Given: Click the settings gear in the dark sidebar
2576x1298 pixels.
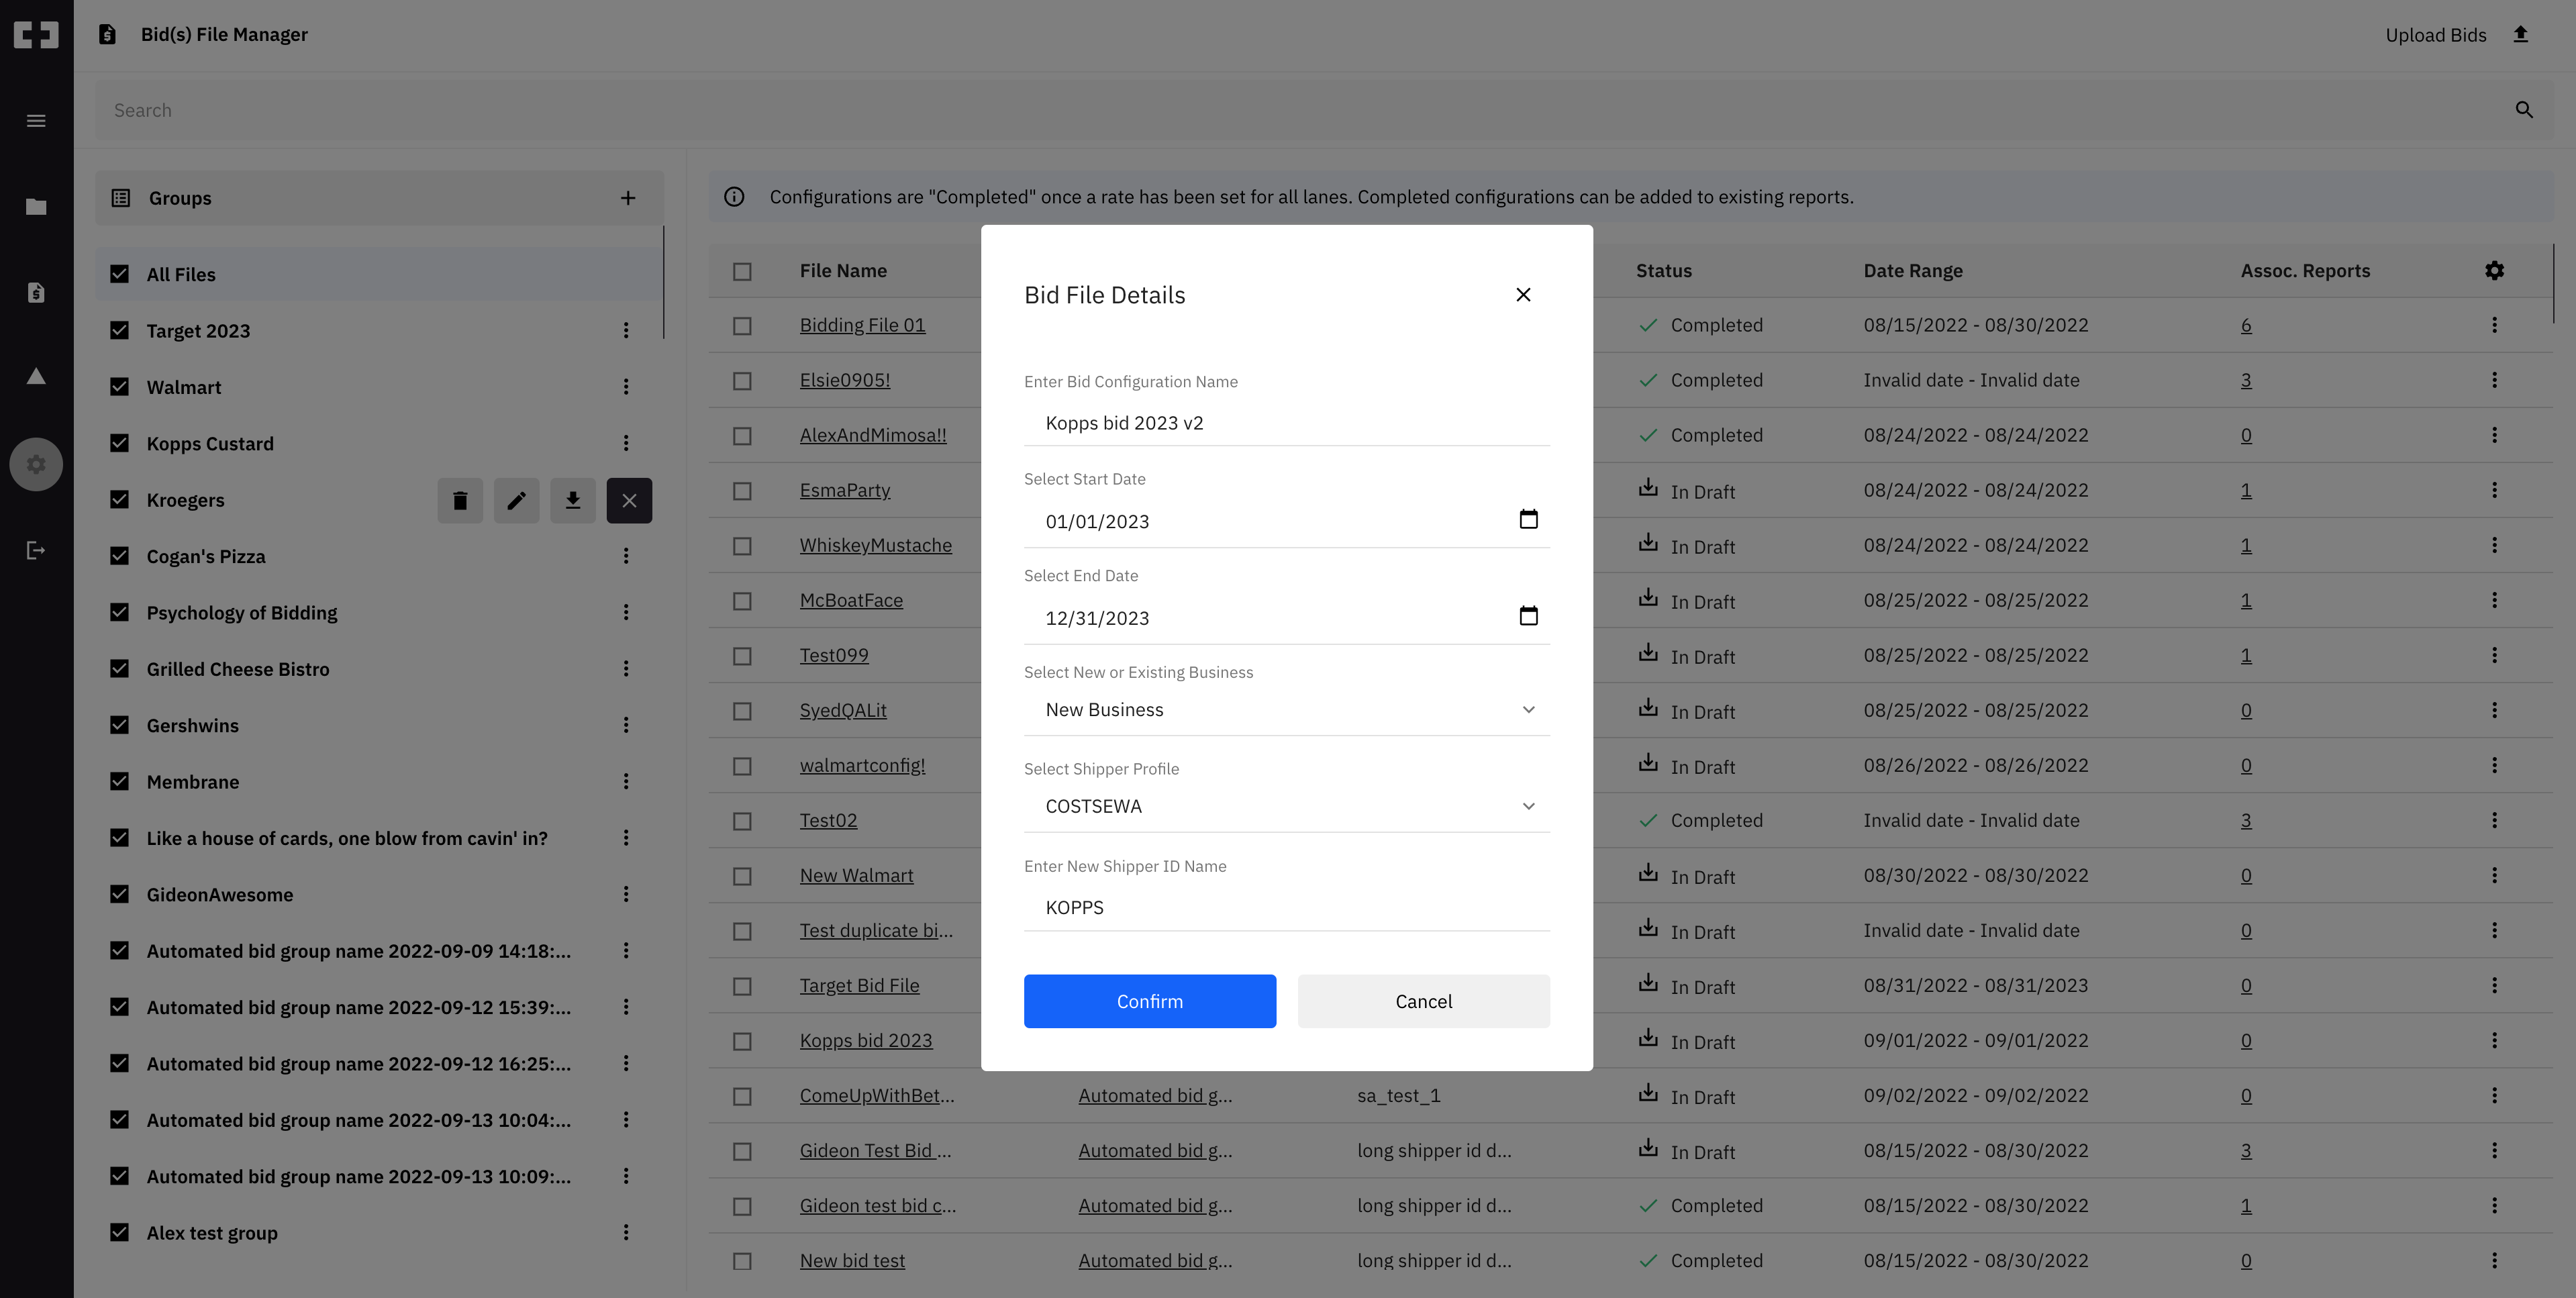Looking at the screenshot, I should coord(36,464).
